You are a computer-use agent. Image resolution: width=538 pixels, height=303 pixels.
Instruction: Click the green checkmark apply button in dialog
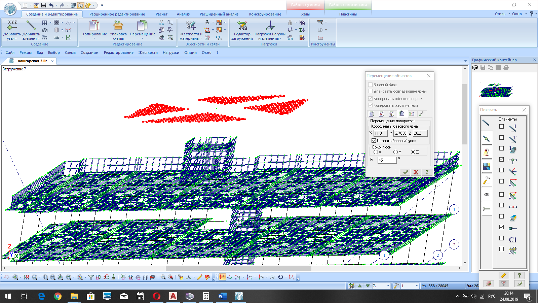coord(405,172)
